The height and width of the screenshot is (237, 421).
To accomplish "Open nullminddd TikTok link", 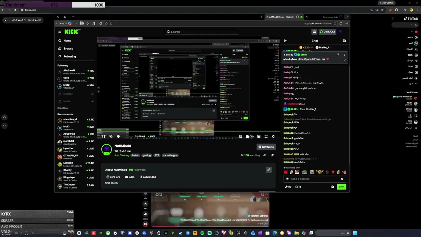I will pyautogui.click(x=148, y=177).
